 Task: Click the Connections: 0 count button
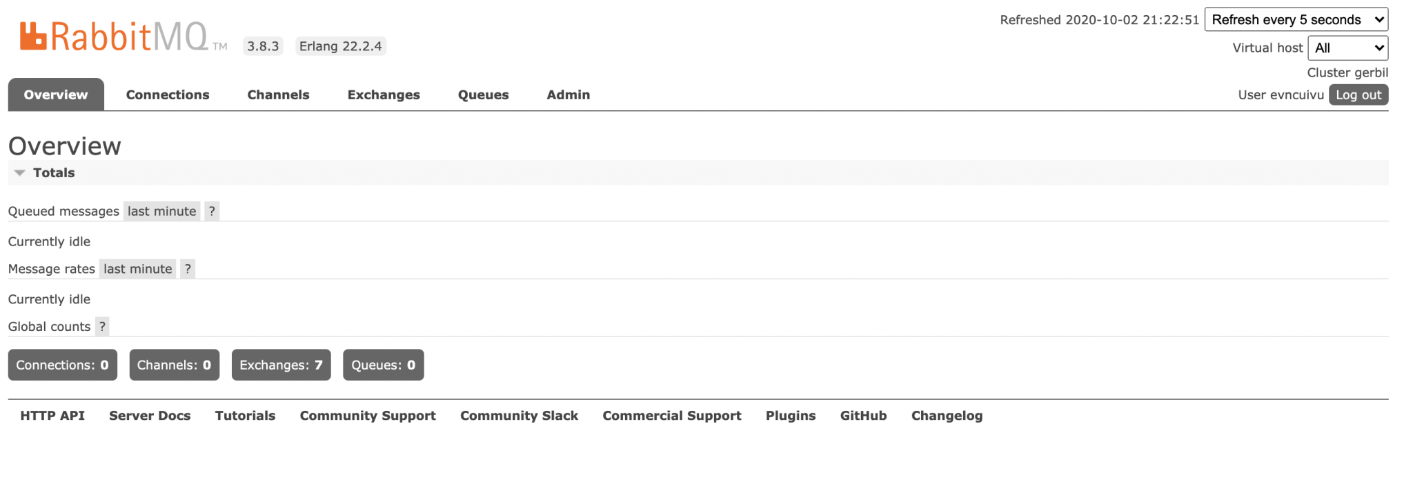pos(62,365)
